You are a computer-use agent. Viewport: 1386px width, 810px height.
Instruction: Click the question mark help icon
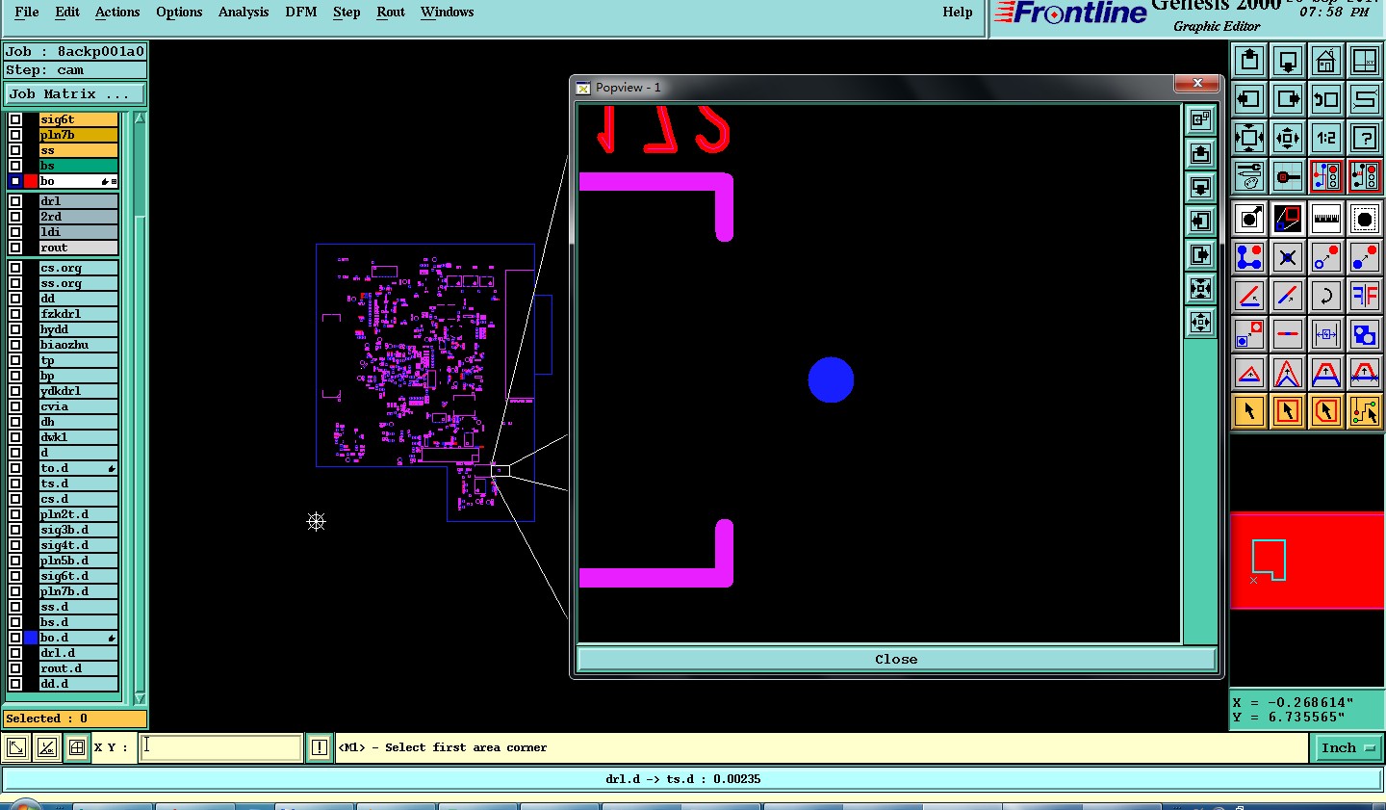1365,138
